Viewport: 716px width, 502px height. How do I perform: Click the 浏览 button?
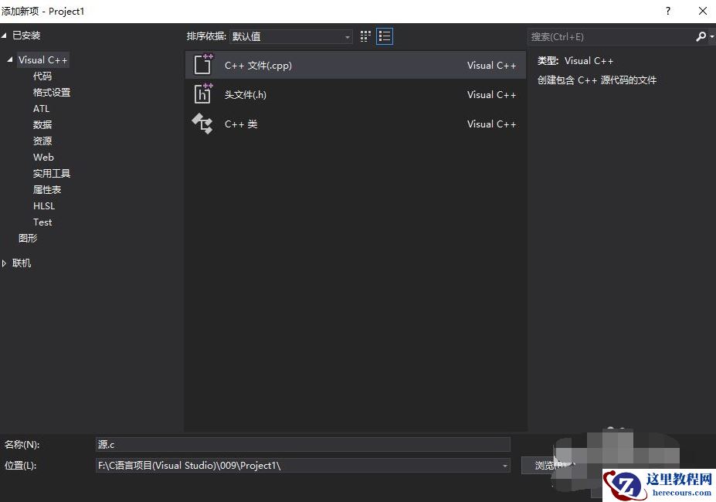pyautogui.click(x=549, y=465)
